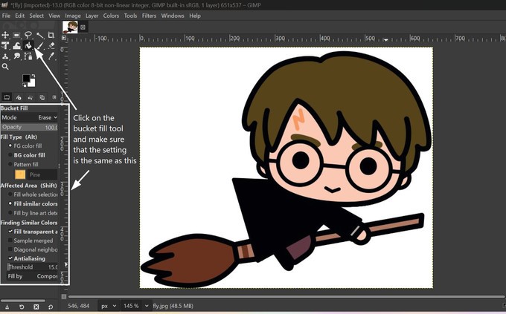The width and height of the screenshot is (506, 314).
Task: Click the fly image thumbnail tab
Action: tap(70, 27)
